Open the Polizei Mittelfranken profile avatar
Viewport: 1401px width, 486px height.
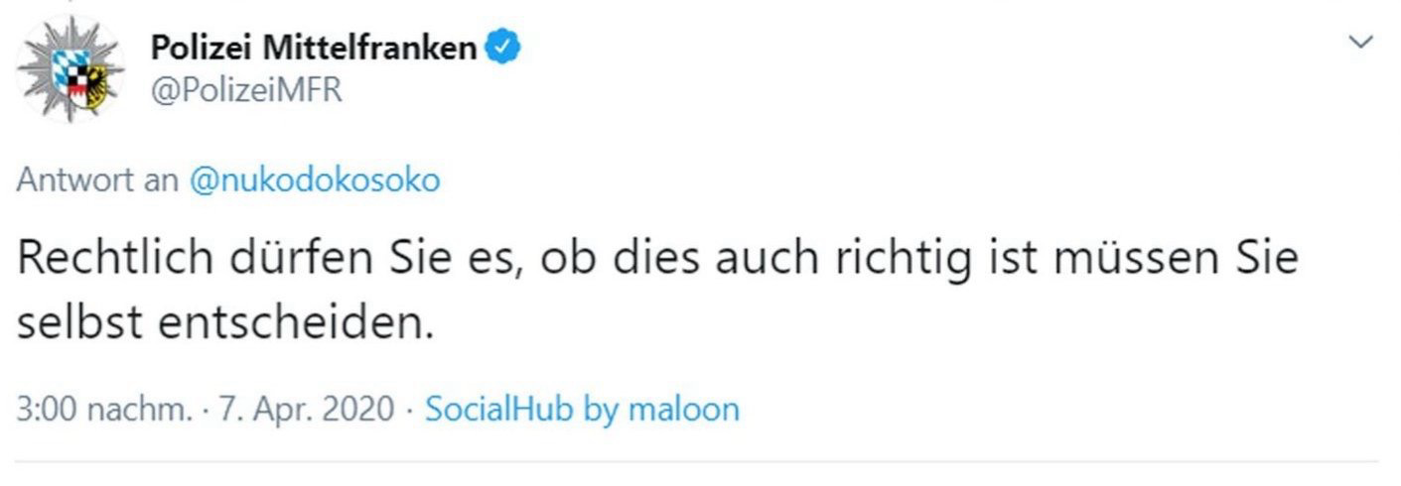[70, 69]
